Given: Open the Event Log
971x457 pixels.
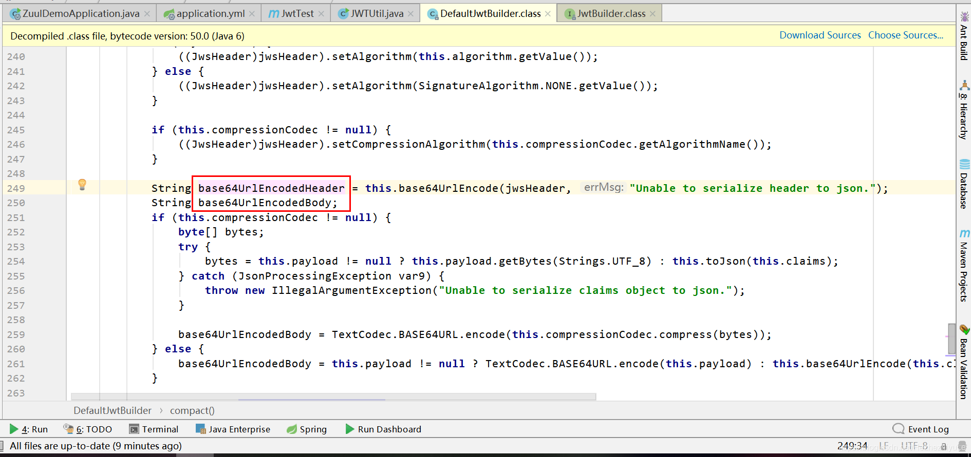Looking at the screenshot, I should coord(921,429).
